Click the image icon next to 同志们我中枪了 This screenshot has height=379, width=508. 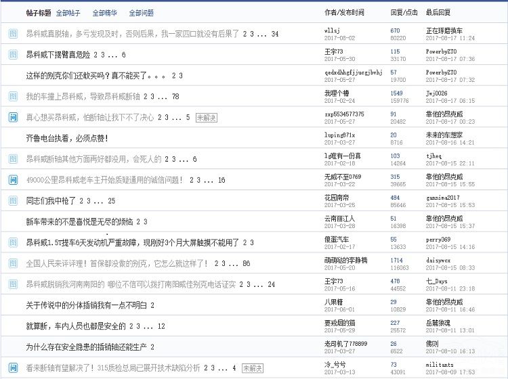pyautogui.click(x=13, y=201)
